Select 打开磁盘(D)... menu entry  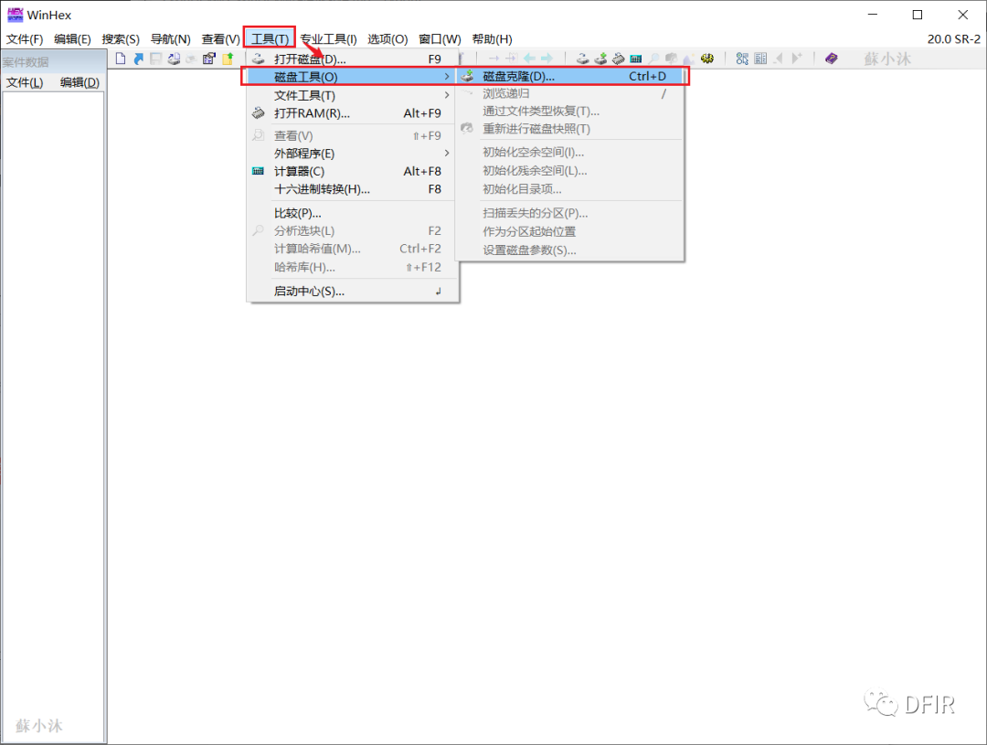pos(353,59)
